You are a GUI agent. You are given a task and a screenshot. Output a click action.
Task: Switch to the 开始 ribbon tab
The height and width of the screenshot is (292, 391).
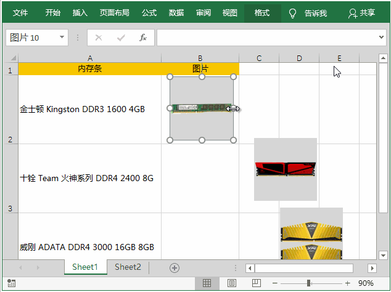pyautogui.click(x=52, y=13)
